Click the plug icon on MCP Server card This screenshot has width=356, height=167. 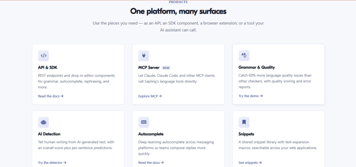pyautogui.click(x=144, y=56)
